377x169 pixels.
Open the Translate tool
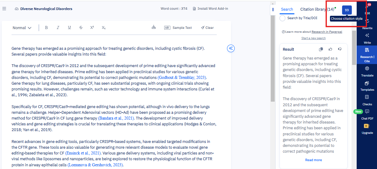coord(367,72)
